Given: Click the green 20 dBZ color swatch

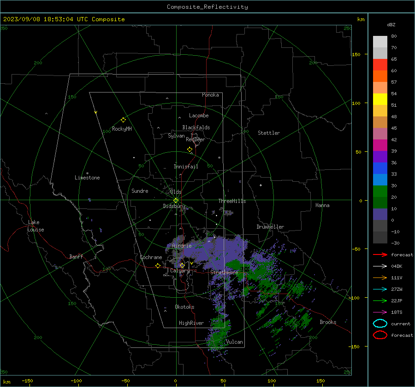Looking at the screenshot, I should click(x=380, y=191).
